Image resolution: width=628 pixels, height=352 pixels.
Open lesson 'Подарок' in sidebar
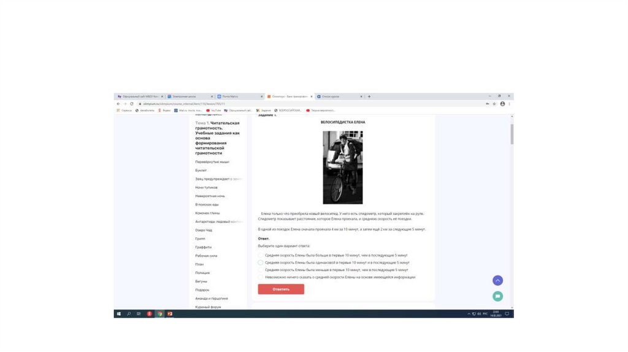point(202,290)
